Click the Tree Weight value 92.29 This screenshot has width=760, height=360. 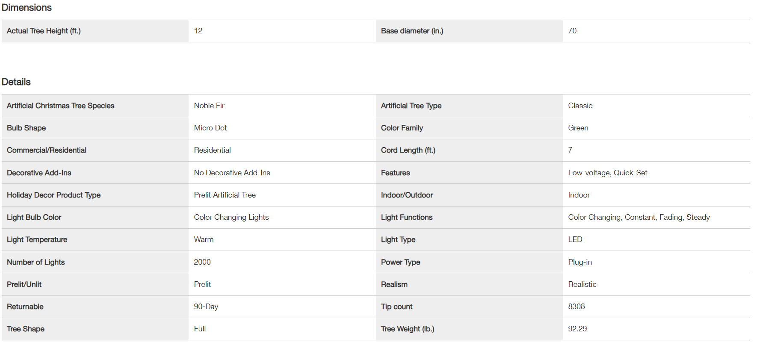tap(577, 329)
